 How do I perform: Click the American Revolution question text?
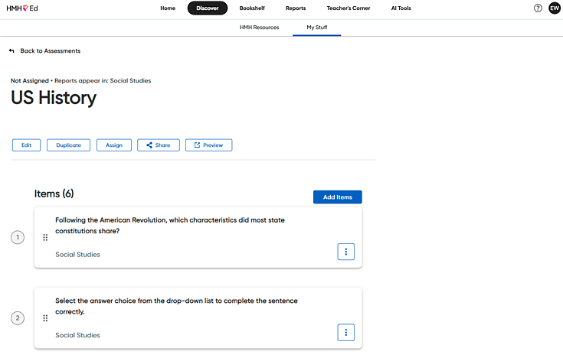170,226
